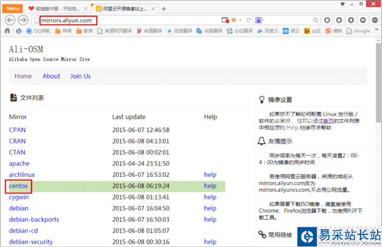Select the 阿里云开源镜像站 tab
The image size is (382, 247).
click(x=125, y=9)
